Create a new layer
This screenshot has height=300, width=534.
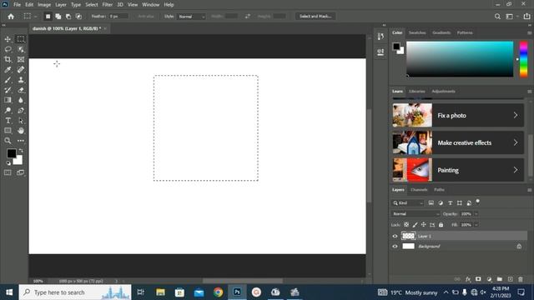click(x=510, y=279)
